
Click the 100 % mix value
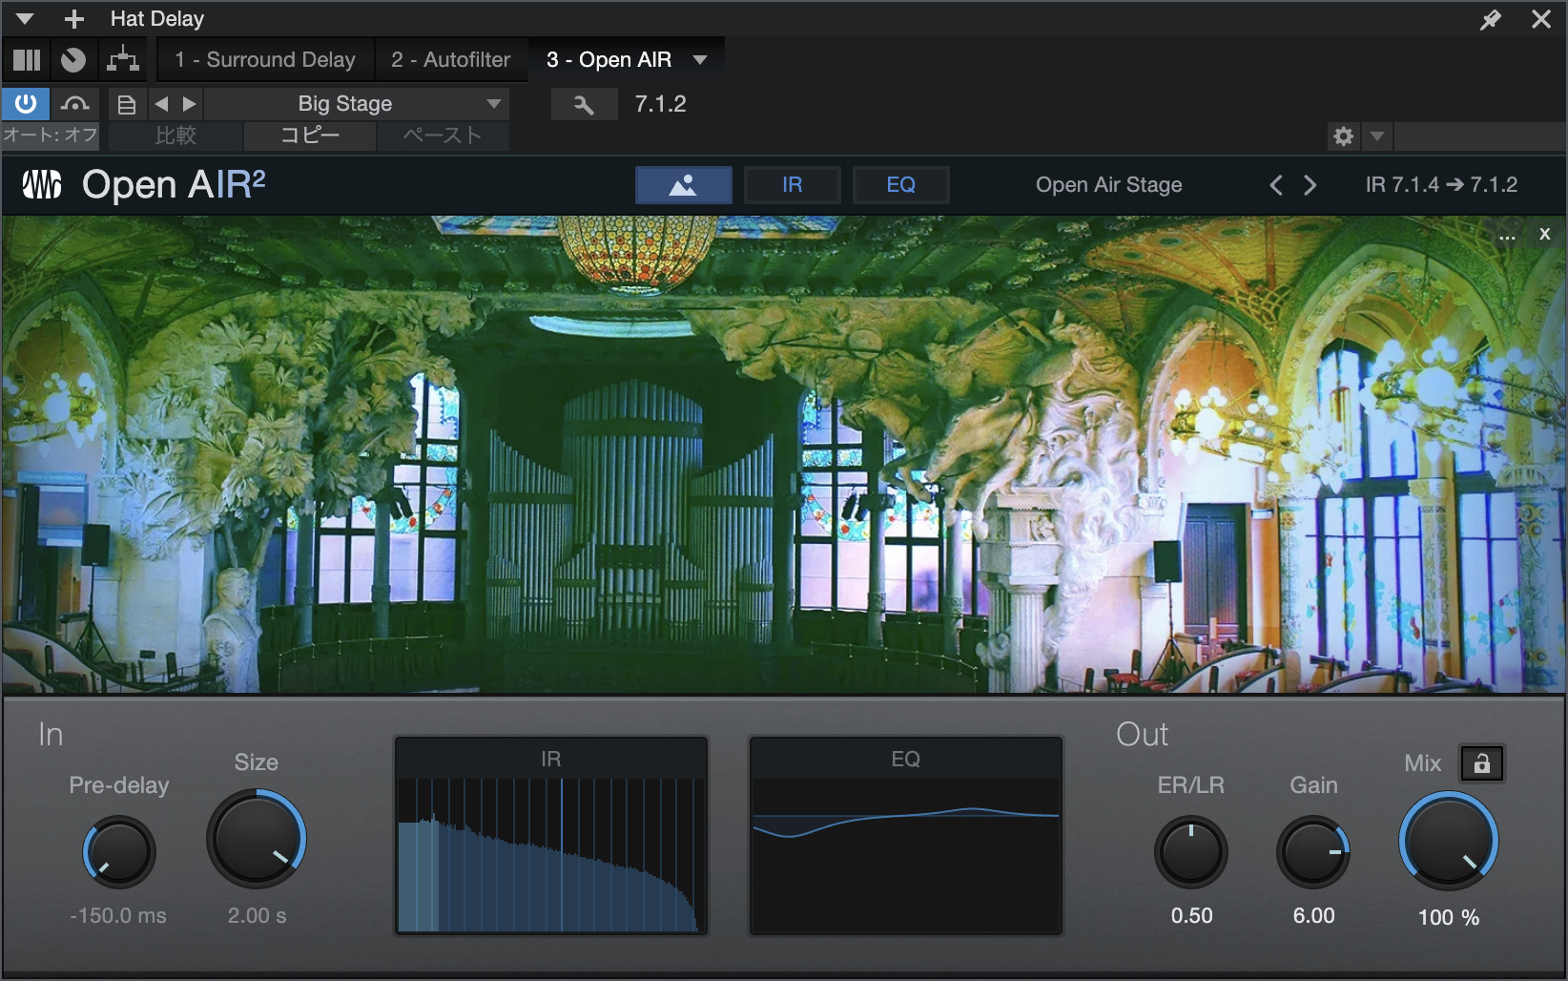(x=1449, y=917)
